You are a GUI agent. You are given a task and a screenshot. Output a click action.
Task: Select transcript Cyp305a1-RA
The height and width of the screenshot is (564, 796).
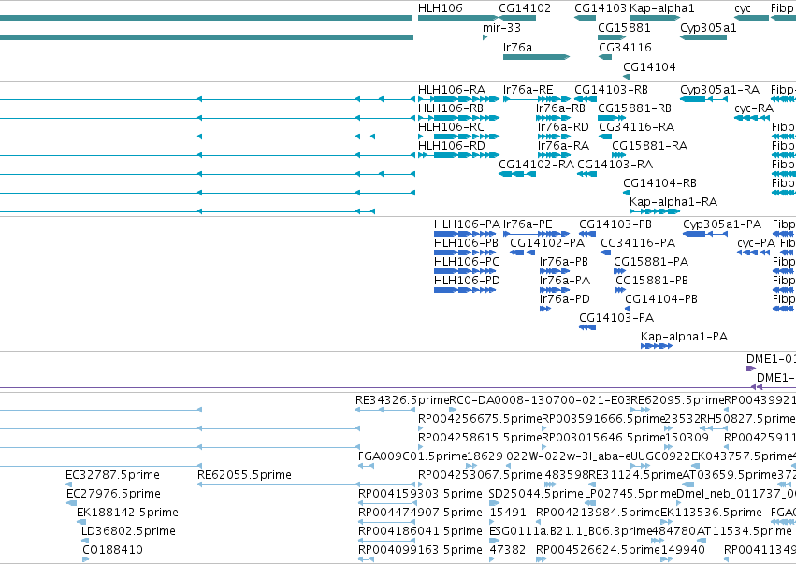click(719, 90)
